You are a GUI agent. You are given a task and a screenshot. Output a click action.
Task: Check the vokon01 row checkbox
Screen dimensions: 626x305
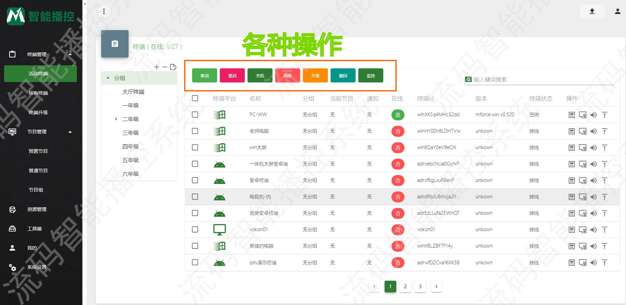coord(195,229)
